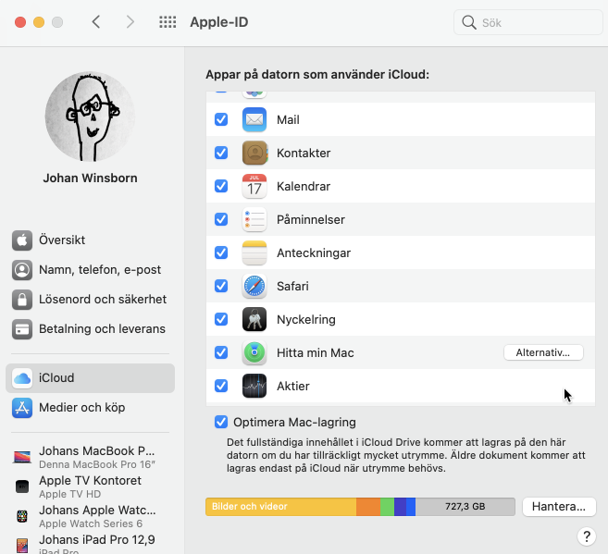Viewport: 608px width, 554px height.
Task: Click the yellow Bilder och videor storage segment
Action: click(x=281, y=507)
